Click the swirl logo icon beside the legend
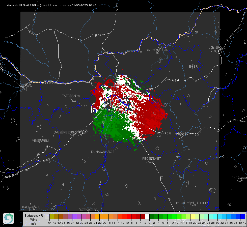This screenshot has height=227, width=247. (x=9, y=218)
